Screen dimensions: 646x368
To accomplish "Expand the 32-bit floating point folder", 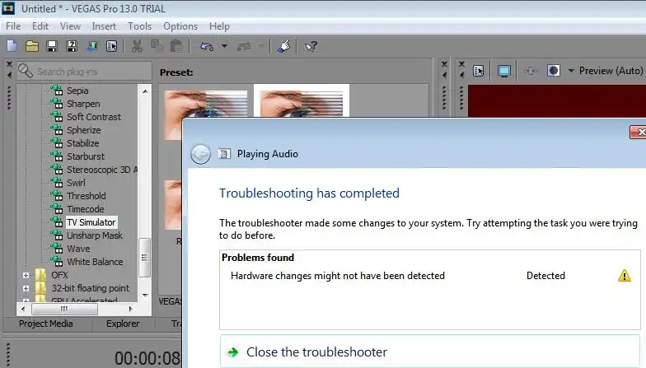I will pos(26,288).
